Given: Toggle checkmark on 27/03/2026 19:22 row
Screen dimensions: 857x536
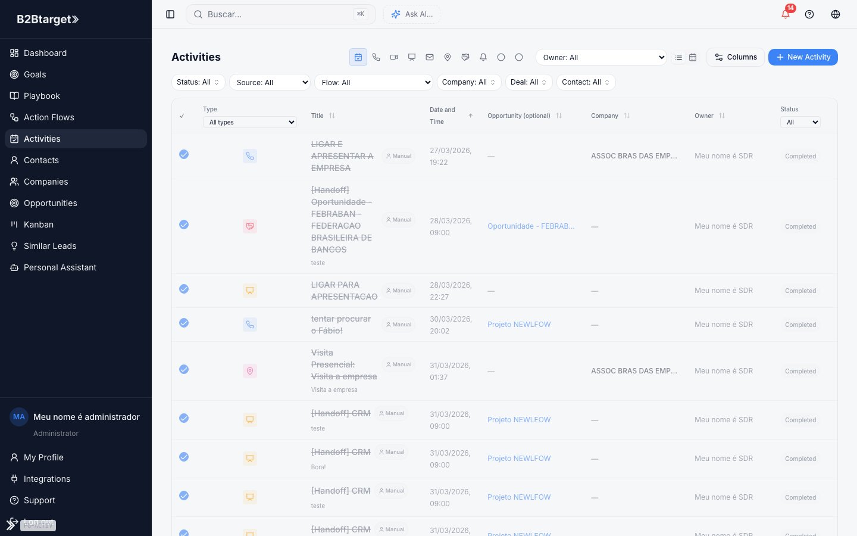Looking at the screenshot, I should [x=184, y=154].
